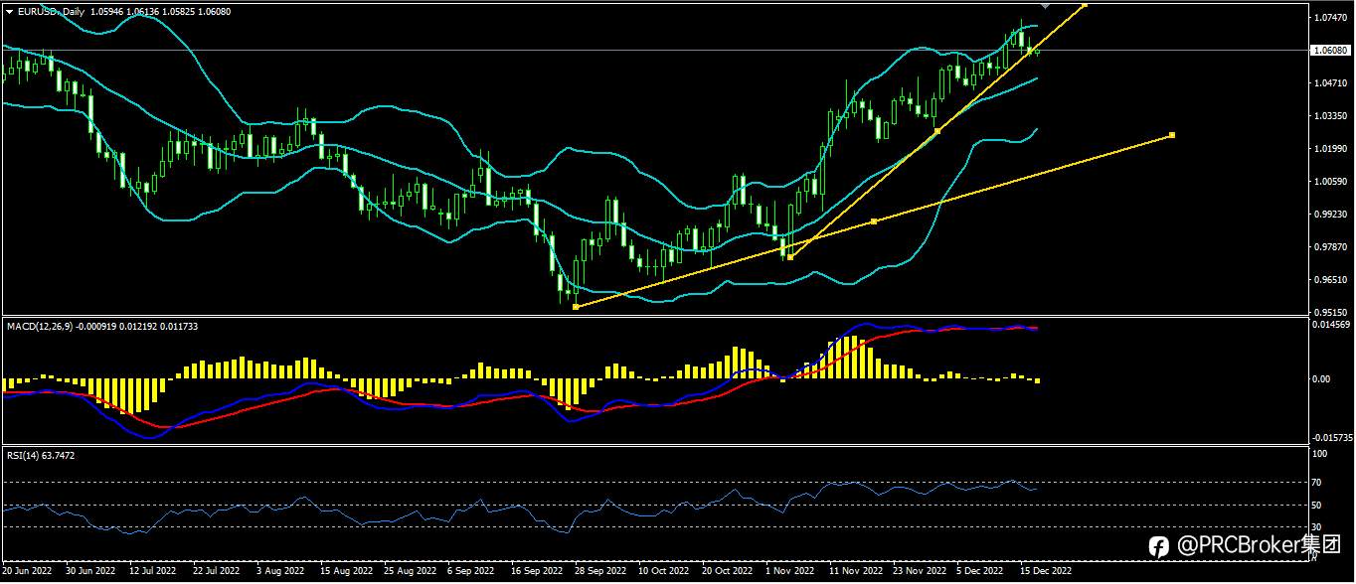Click MACD scale value 0.014569
1356x584 pixels.
1332,325
